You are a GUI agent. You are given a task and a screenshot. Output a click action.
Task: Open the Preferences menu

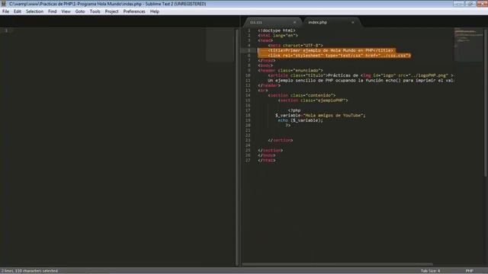(134, 11)
